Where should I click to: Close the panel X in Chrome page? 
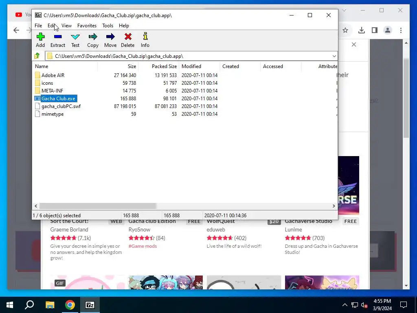click(x=354, y=44)
